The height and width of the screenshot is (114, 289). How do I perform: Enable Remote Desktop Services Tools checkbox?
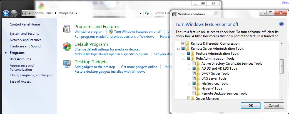tap(194, 93)
